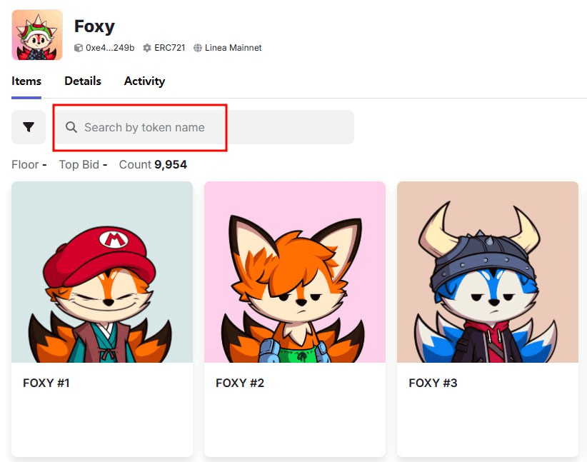Open the FOXY #1 artwork with red cap
This screenshot has width=587, height=462.
(102, 272)
